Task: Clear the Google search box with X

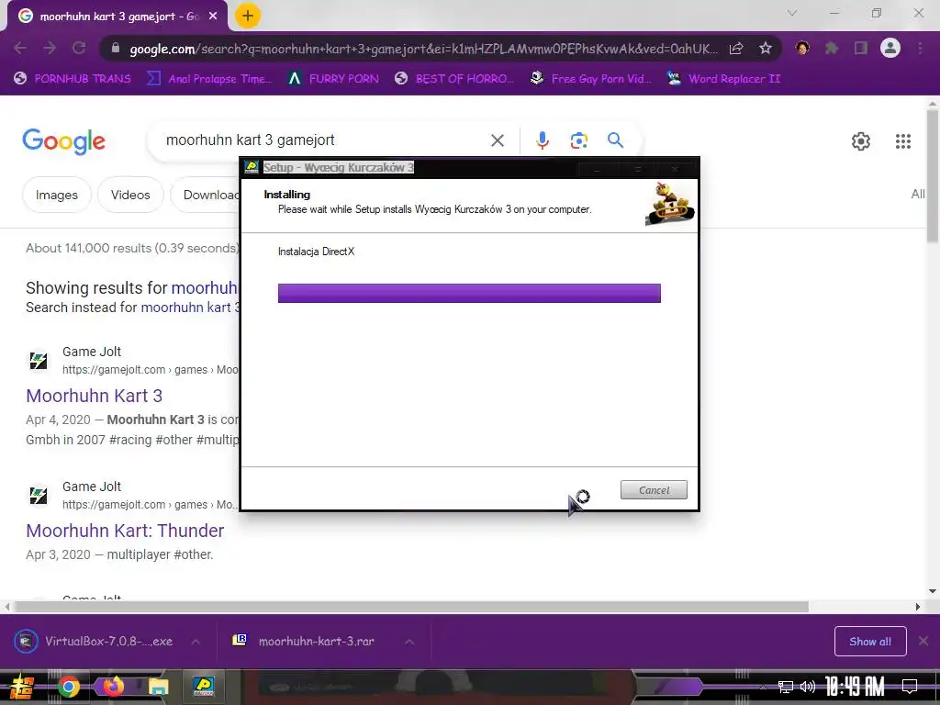Action: (497, 140)
